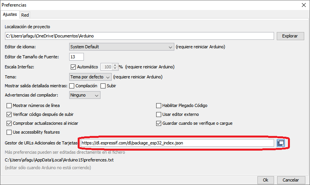Viewport: 310px width, 185px height.
Task: Open the Editor de idioma dropdown
Action: [122, 47]
